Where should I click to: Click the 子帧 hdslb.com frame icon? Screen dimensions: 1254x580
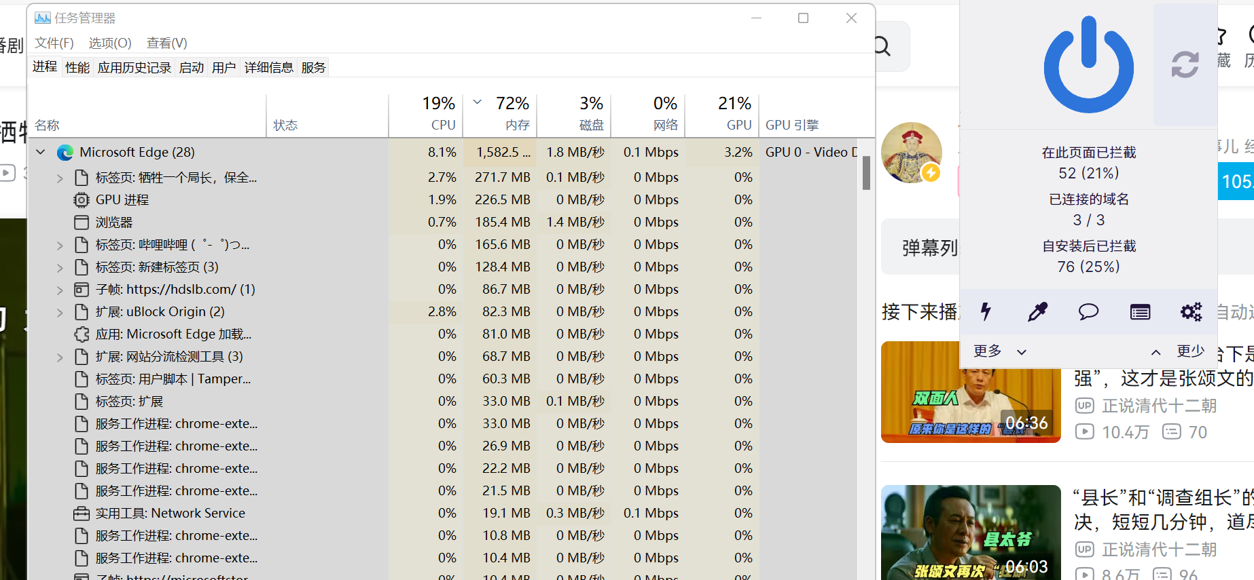[82, 290]
